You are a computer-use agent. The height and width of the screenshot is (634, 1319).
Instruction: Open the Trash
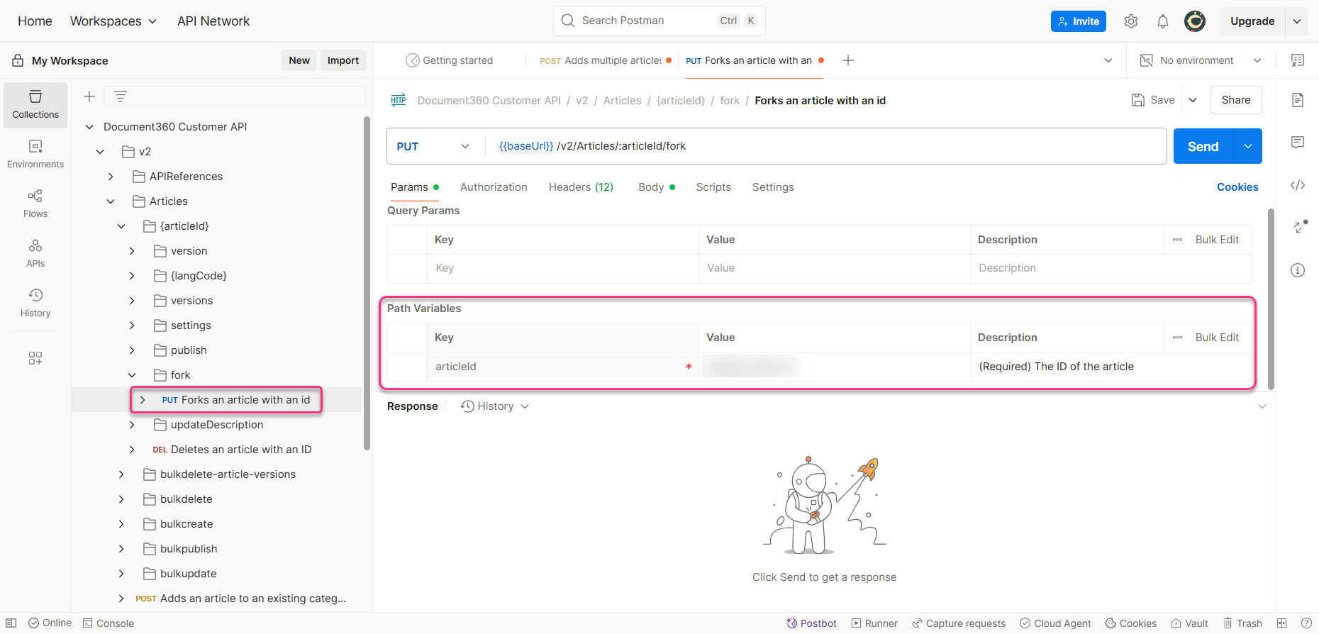1242,623
